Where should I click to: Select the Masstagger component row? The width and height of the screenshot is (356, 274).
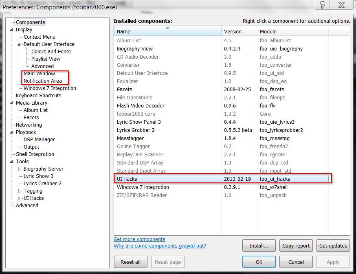pos(221,138)
